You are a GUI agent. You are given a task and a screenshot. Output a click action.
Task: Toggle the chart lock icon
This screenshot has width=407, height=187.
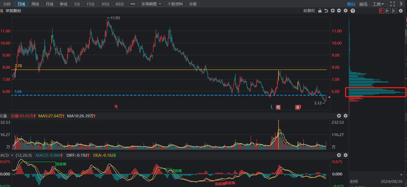pyautogui.click(x=320, y=11)
